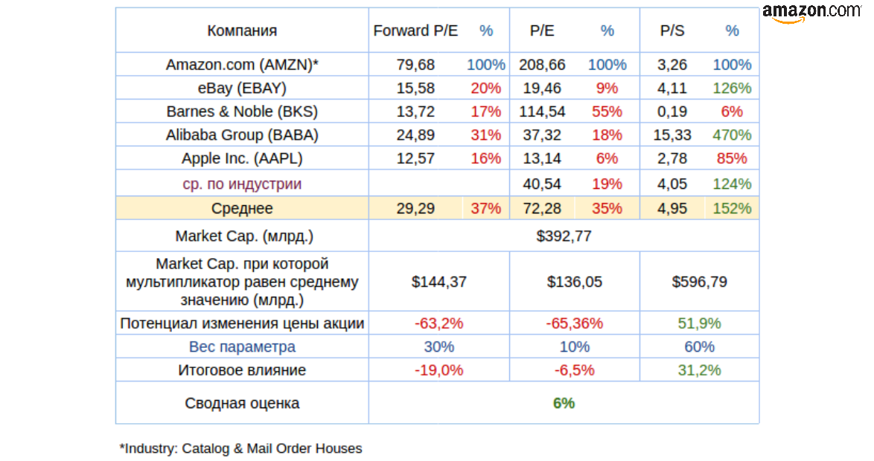Select the 6% Сводная оценка result

[564, 403]
